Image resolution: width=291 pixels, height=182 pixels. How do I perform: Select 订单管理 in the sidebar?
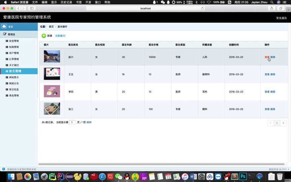[x=14, y=59]
